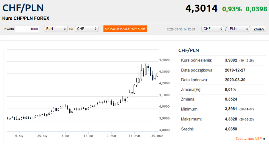
Task: Click the end date 2020-03-30
Action: (x=235, y=80)
